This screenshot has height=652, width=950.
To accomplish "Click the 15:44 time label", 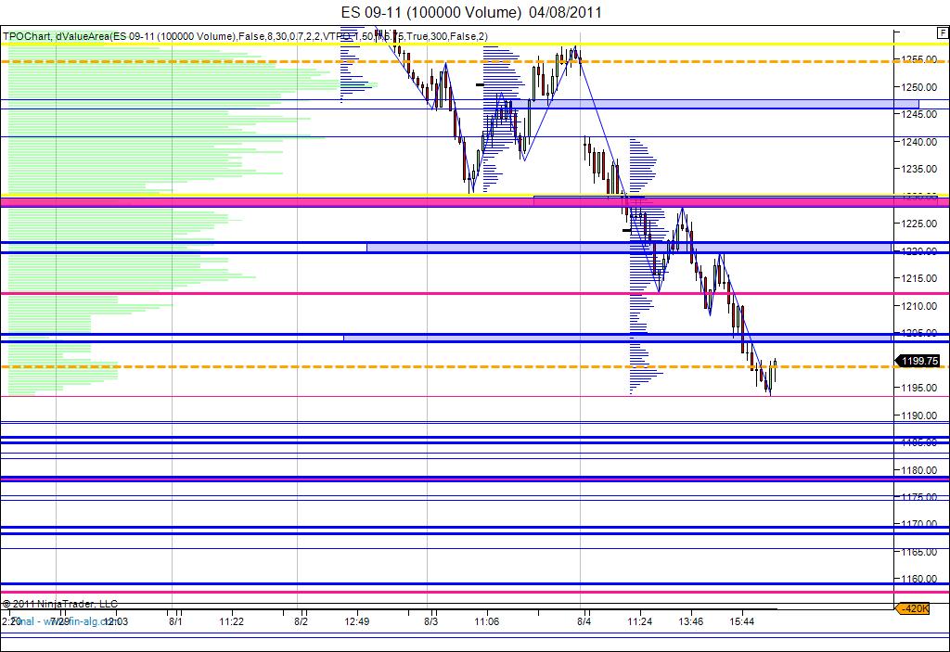I will [x=741, y=621].
